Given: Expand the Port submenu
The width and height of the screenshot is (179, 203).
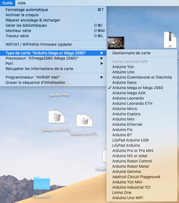Looking at the screenshot, I should (53, 63).
